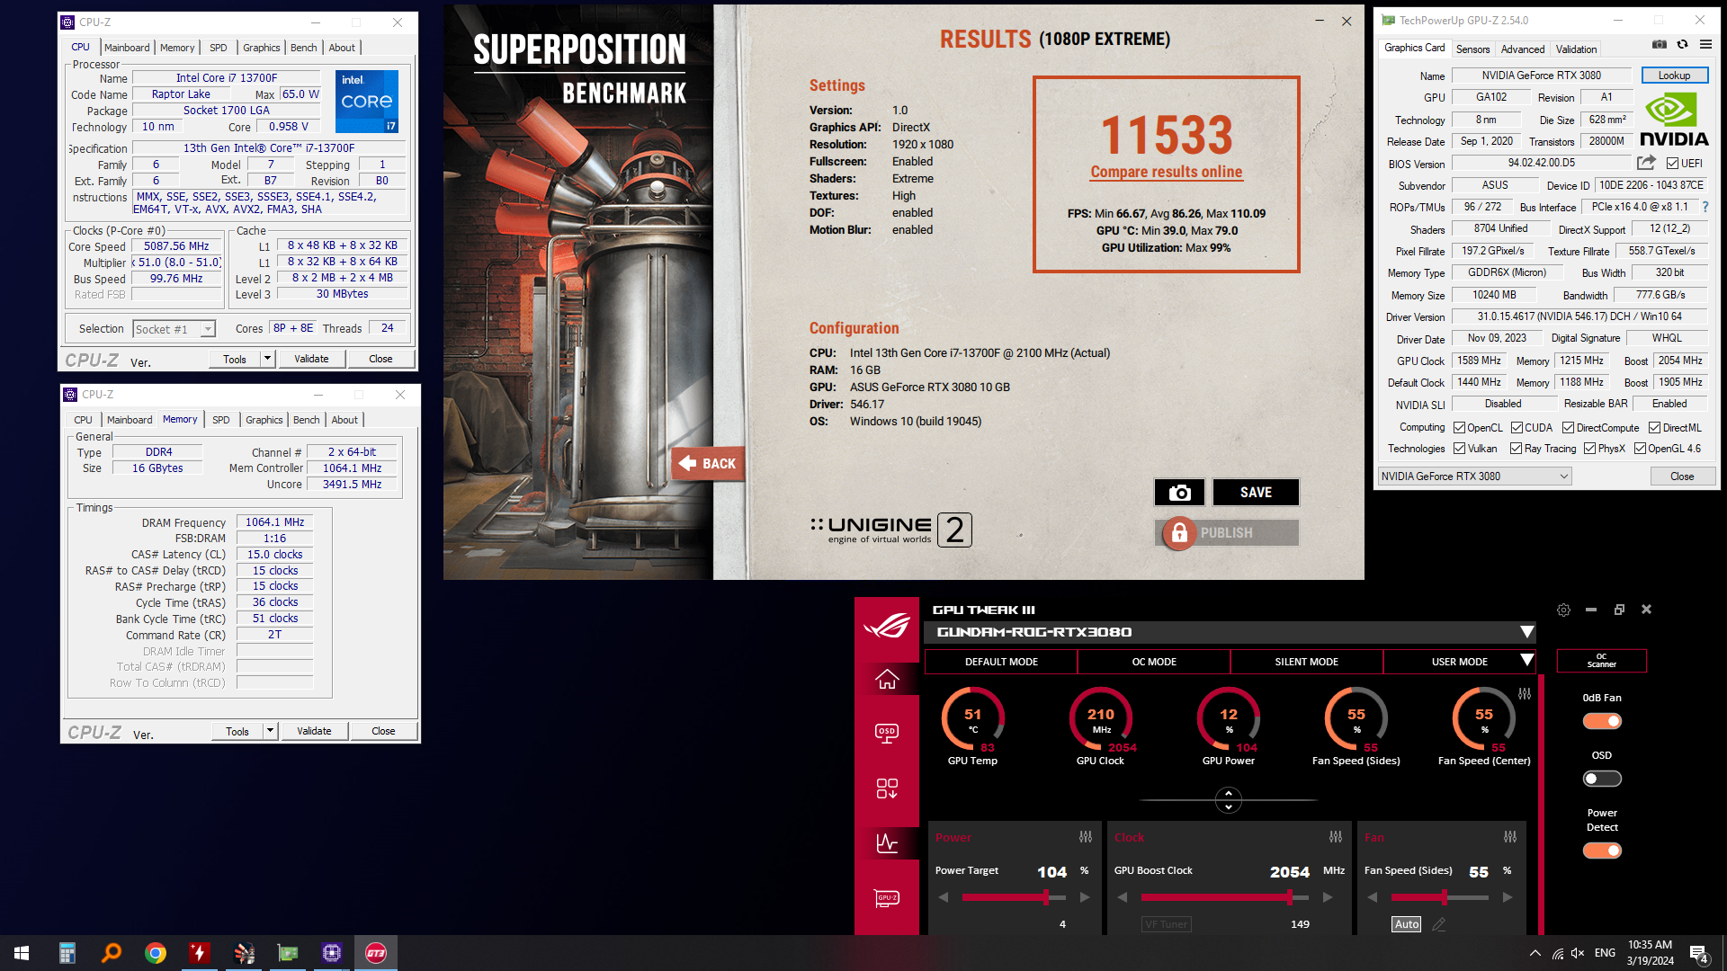
Task: Click the ROG logo in GPU Tweak
Action: click(x=887, y=625)
